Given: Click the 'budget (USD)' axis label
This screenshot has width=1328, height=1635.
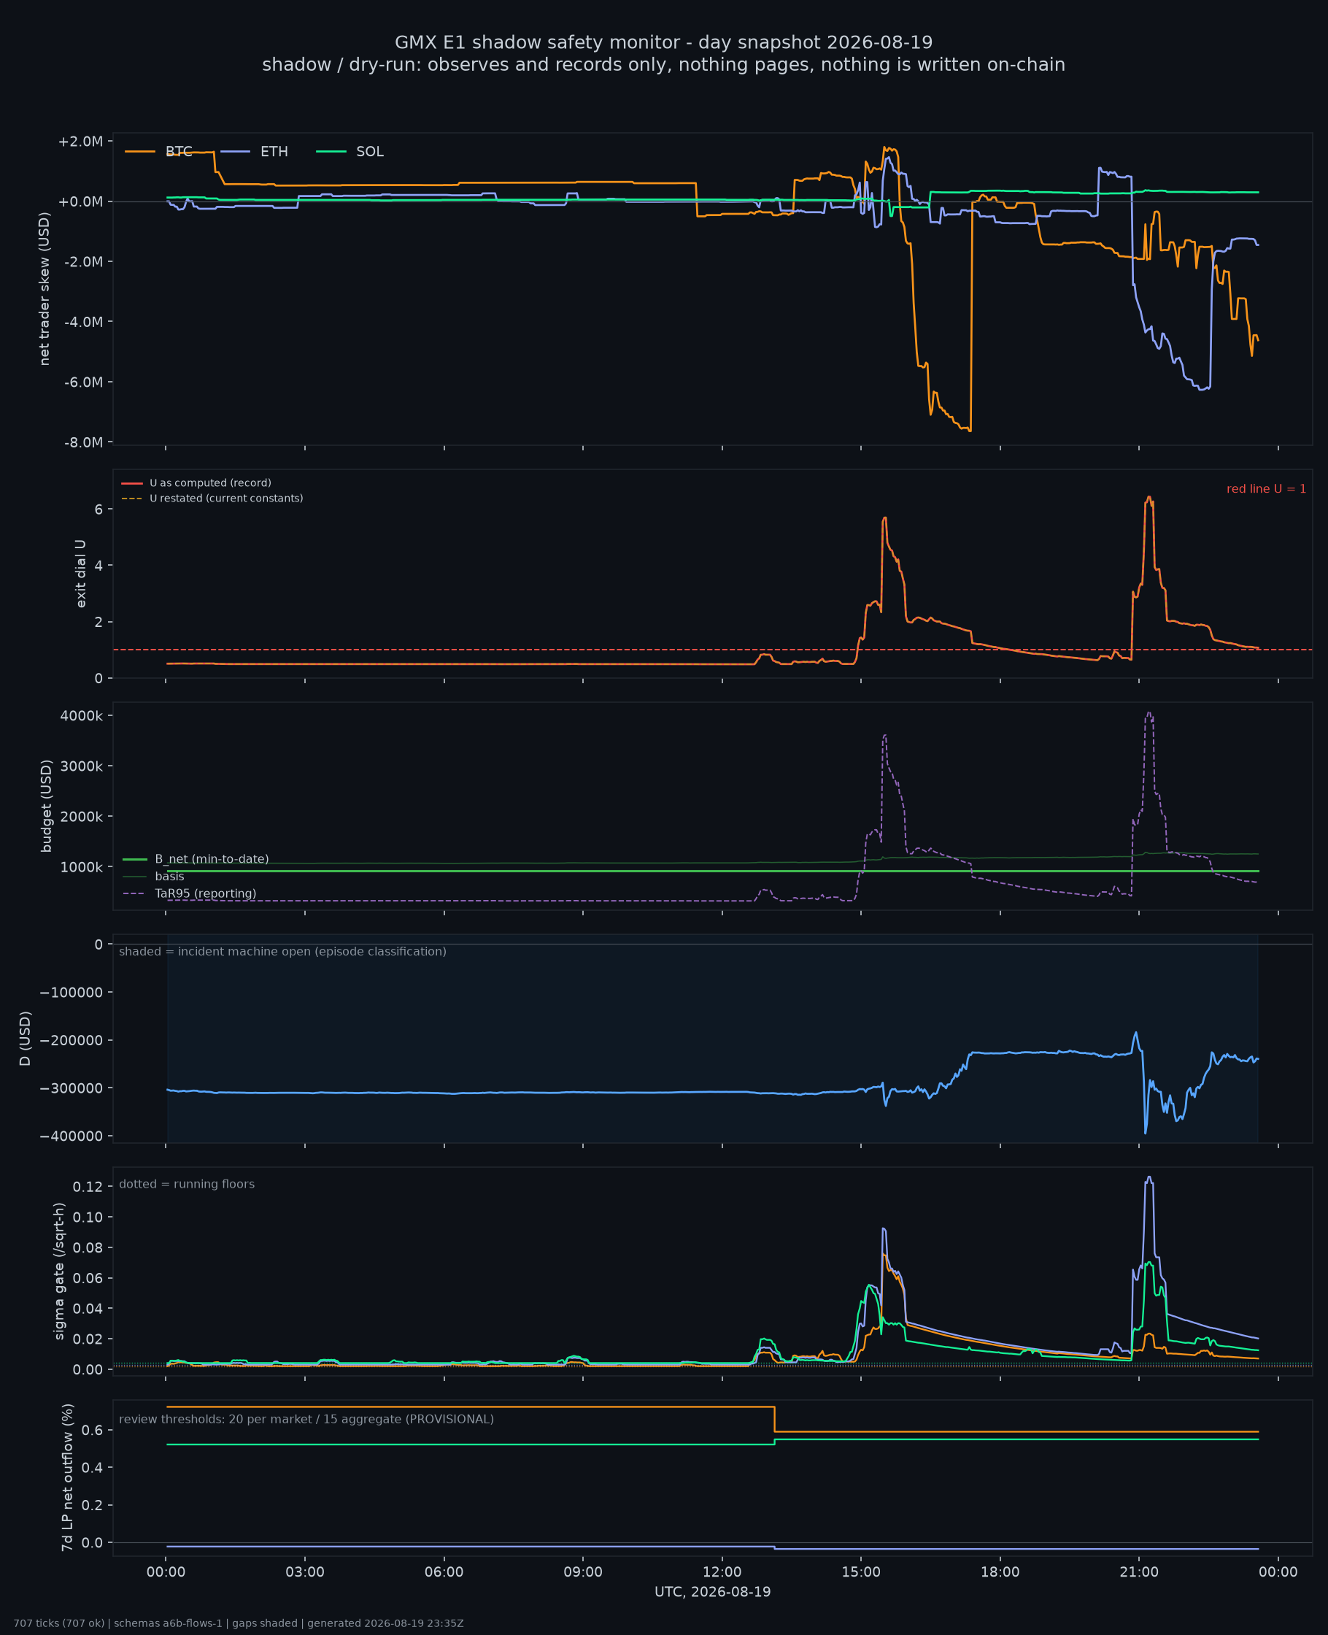Looking at the screenshot, I should pyautogui.click(x=47, y=806).
